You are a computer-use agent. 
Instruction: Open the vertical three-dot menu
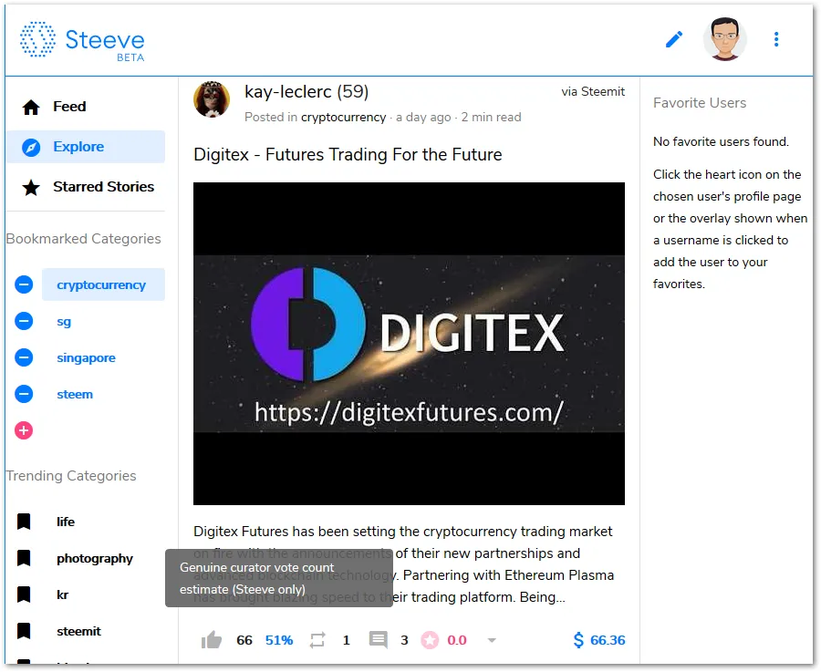click(x=776, y=39)
